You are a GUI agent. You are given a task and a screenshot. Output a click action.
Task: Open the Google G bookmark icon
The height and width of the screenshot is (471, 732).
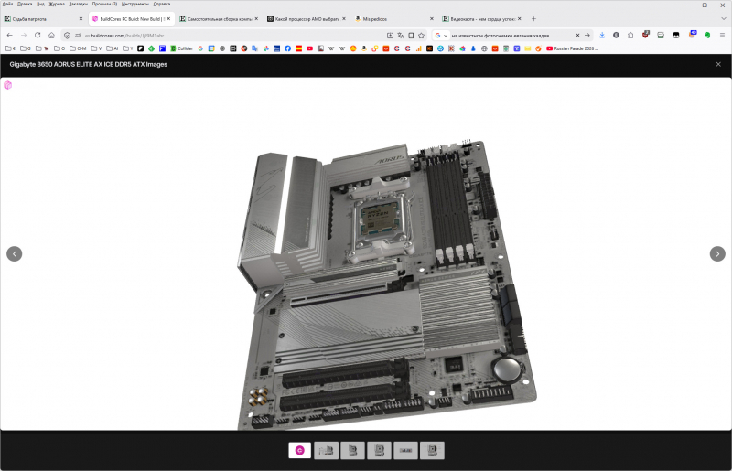200,48
